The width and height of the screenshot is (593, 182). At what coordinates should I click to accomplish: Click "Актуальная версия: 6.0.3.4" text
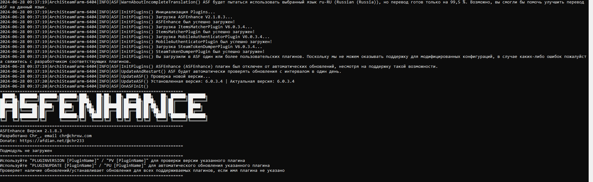point(262,81)
